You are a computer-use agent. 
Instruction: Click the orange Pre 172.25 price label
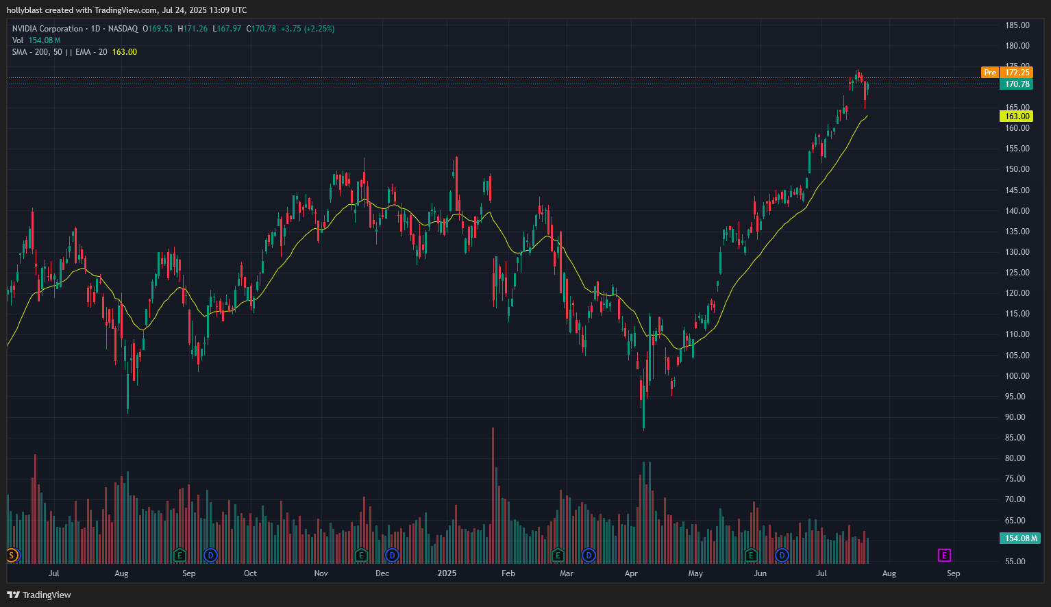pos(1006,72)
